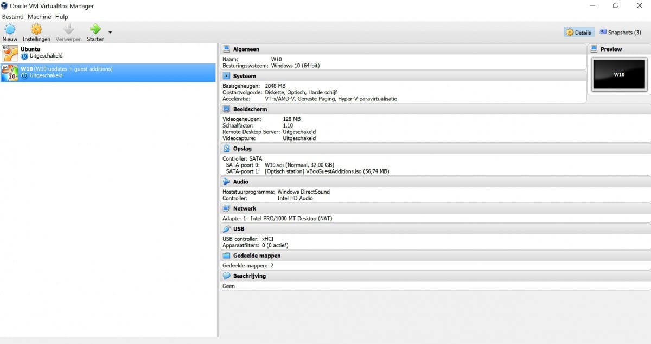Click the Audio speaker icon
The width and height of the screenshot is (651, 344).
[227, 182]
